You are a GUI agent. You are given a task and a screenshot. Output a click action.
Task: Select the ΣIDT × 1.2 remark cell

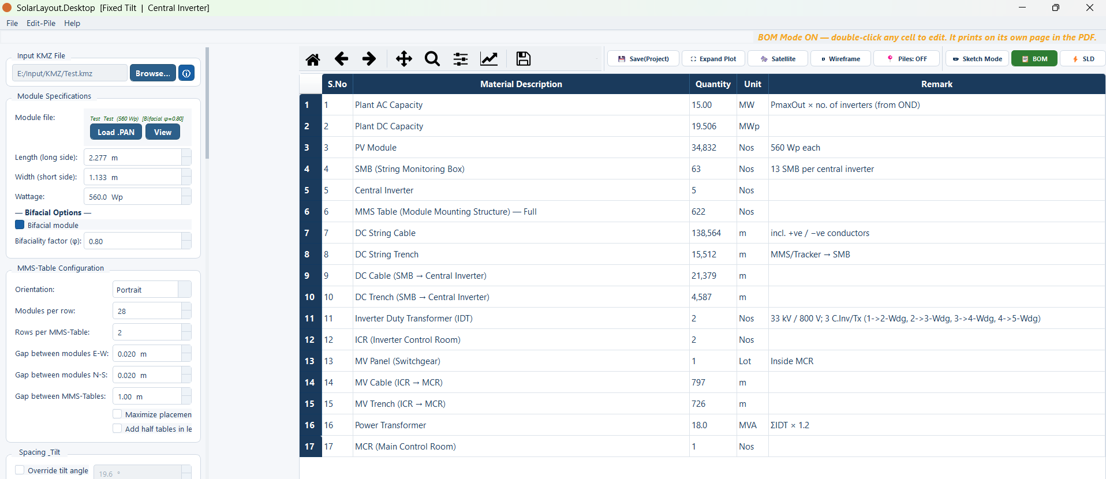(937, 425)
